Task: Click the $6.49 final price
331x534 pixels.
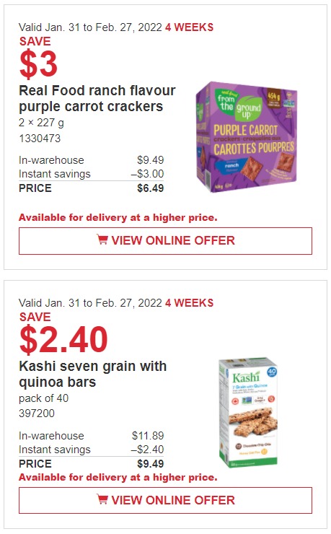Action: click(151, 188)
